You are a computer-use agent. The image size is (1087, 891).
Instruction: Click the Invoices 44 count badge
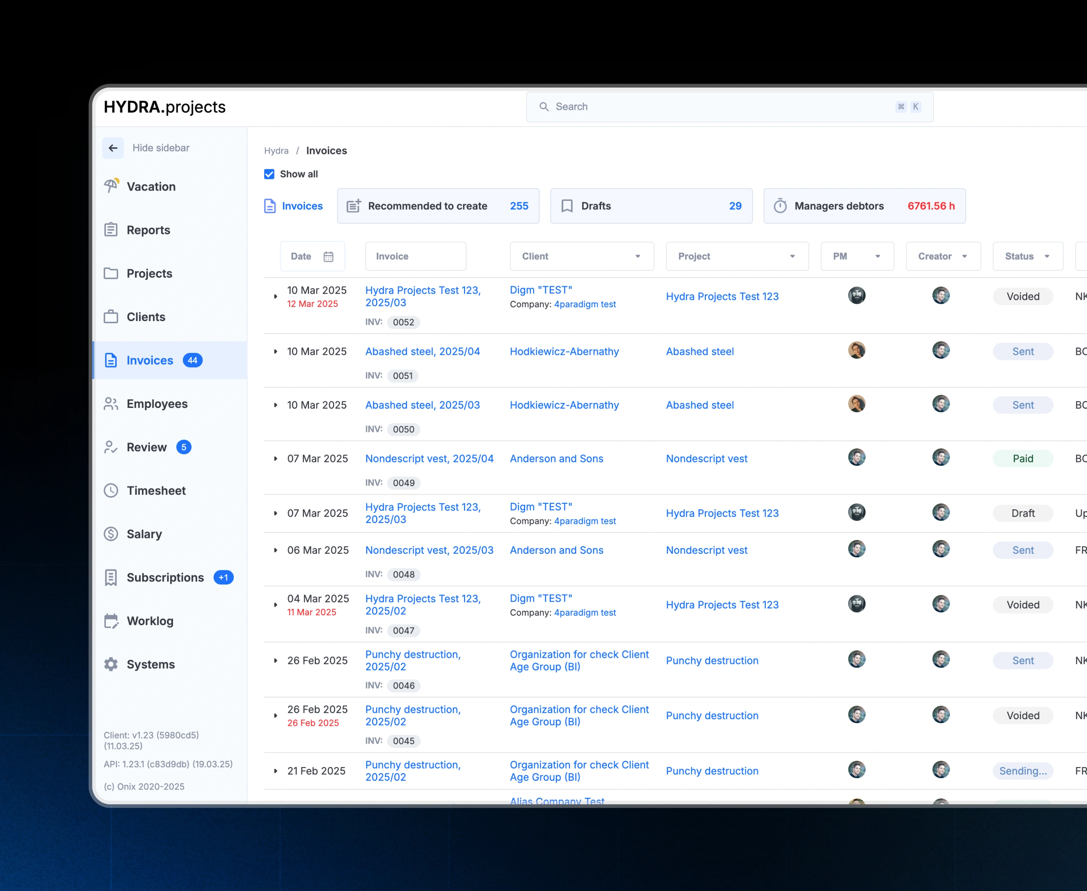(192, 360)
